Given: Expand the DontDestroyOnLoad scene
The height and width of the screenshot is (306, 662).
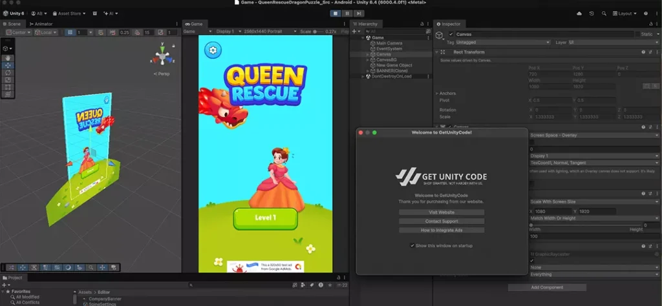Looking at the screenshot, I should tap(363, 76).
